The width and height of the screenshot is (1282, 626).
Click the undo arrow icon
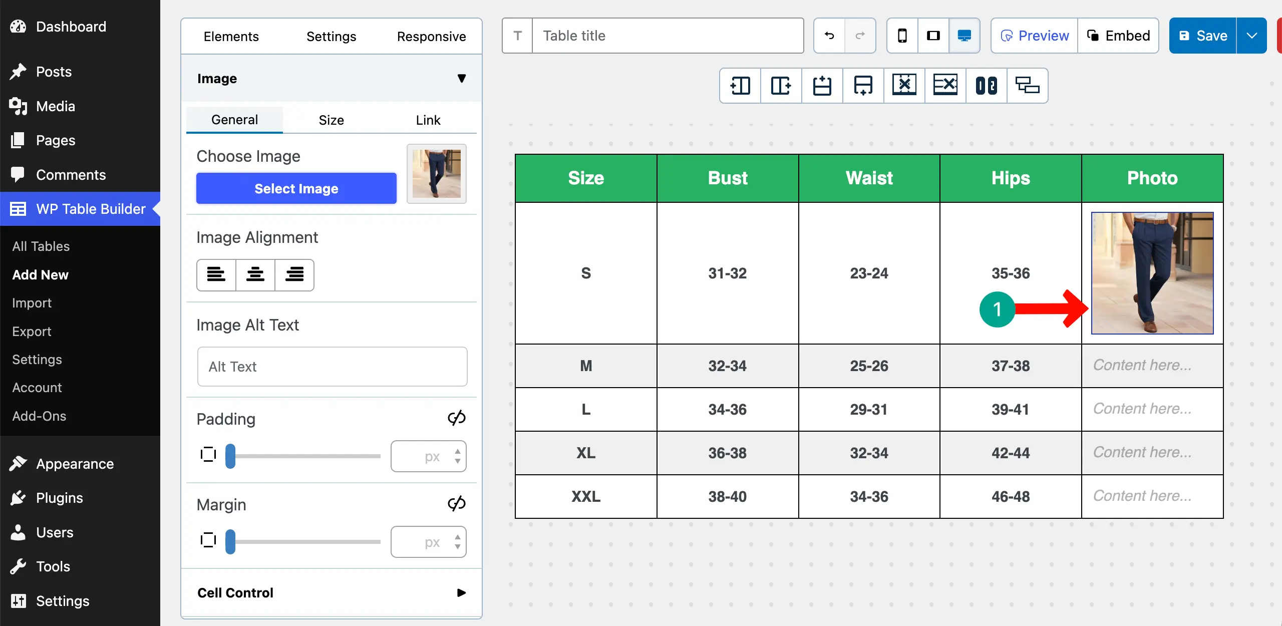pyautogui.click(x=829, y=36)
